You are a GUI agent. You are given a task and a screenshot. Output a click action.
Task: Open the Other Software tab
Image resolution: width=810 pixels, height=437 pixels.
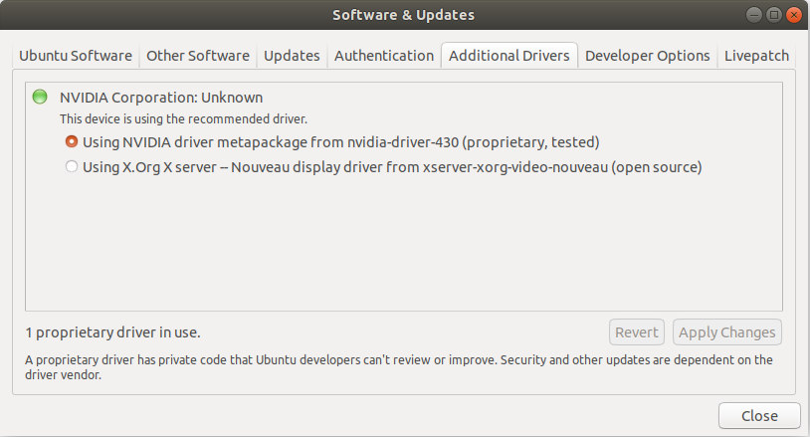(198, 56)
